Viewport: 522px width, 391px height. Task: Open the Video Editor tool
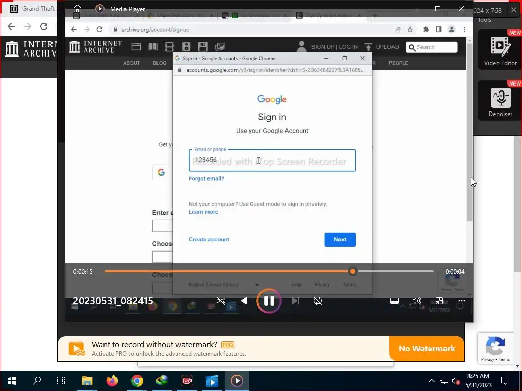click(501, 49)
